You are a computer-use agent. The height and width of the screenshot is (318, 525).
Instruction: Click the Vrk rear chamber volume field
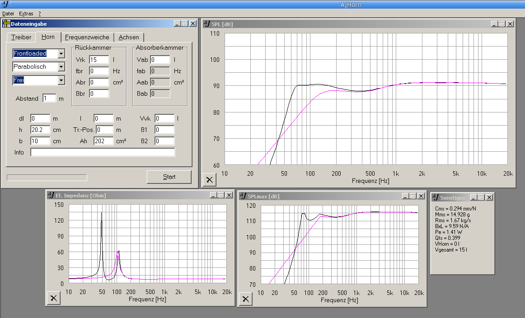click(x=99, y=60)
